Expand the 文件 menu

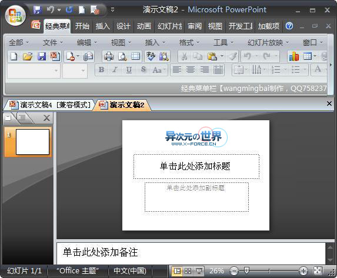click(x=53, y=43)
